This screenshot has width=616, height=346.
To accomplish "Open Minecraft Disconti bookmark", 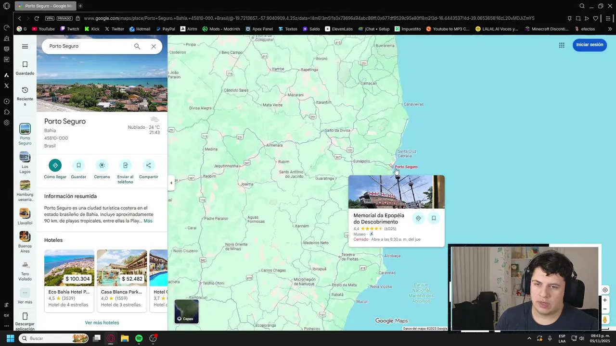I will pyautogui.click(x=547, y=29).
